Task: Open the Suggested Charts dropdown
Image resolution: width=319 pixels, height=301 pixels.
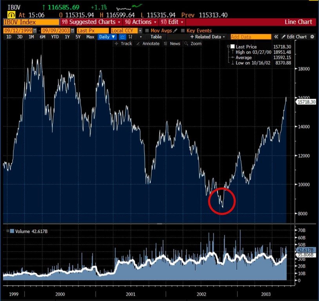Action: coord(91,22)
